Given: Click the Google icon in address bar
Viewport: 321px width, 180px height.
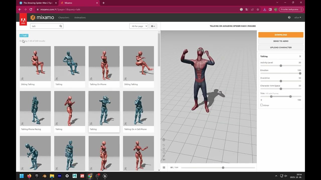Looking at the screenshot, I should (241, 9).
